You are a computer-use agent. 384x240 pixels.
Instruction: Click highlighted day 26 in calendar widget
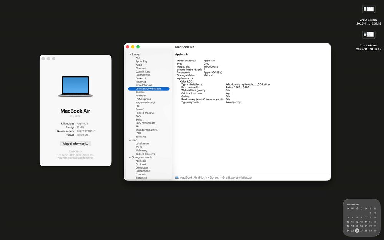357,231
